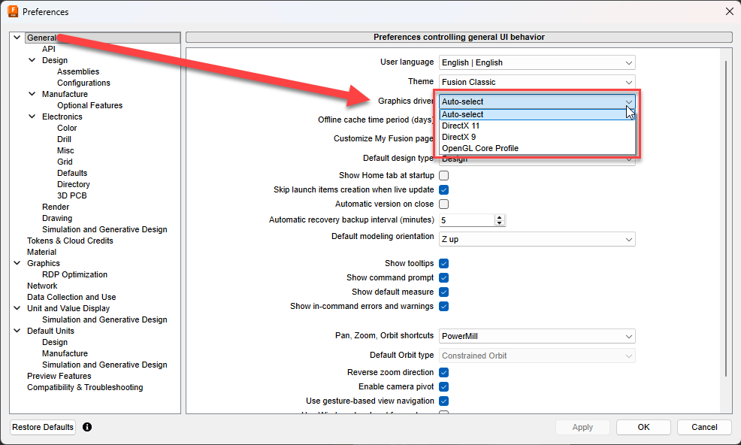Image resolution: width=741 pixels, height=445 pixels.
Task: Click the Fusion app icon in title bar
Action: pos(12,11)
